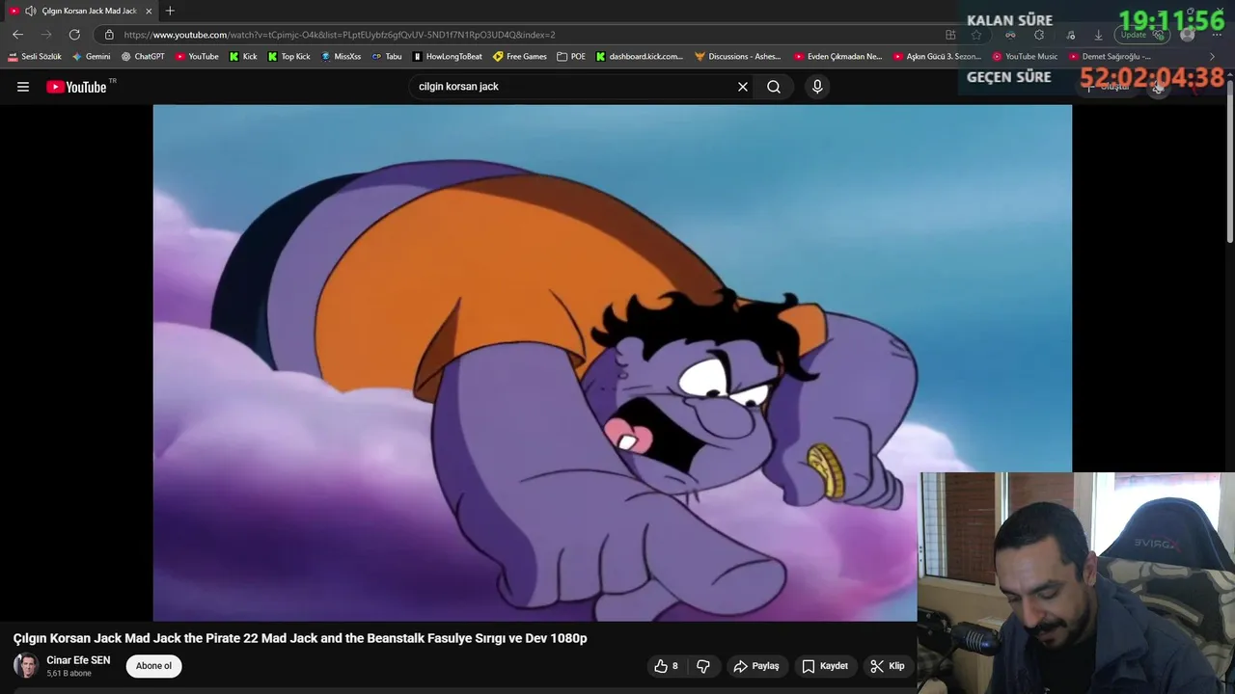Mute the tab using speaker icon
Viewport: 1235px width, 694px height.
(30, 11)
